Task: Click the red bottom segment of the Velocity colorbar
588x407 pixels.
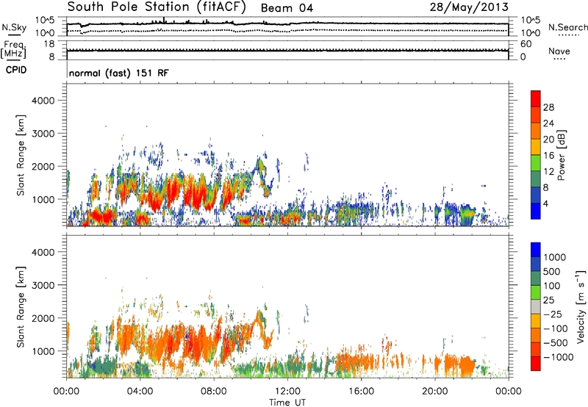Action: [x=536, y=364]
